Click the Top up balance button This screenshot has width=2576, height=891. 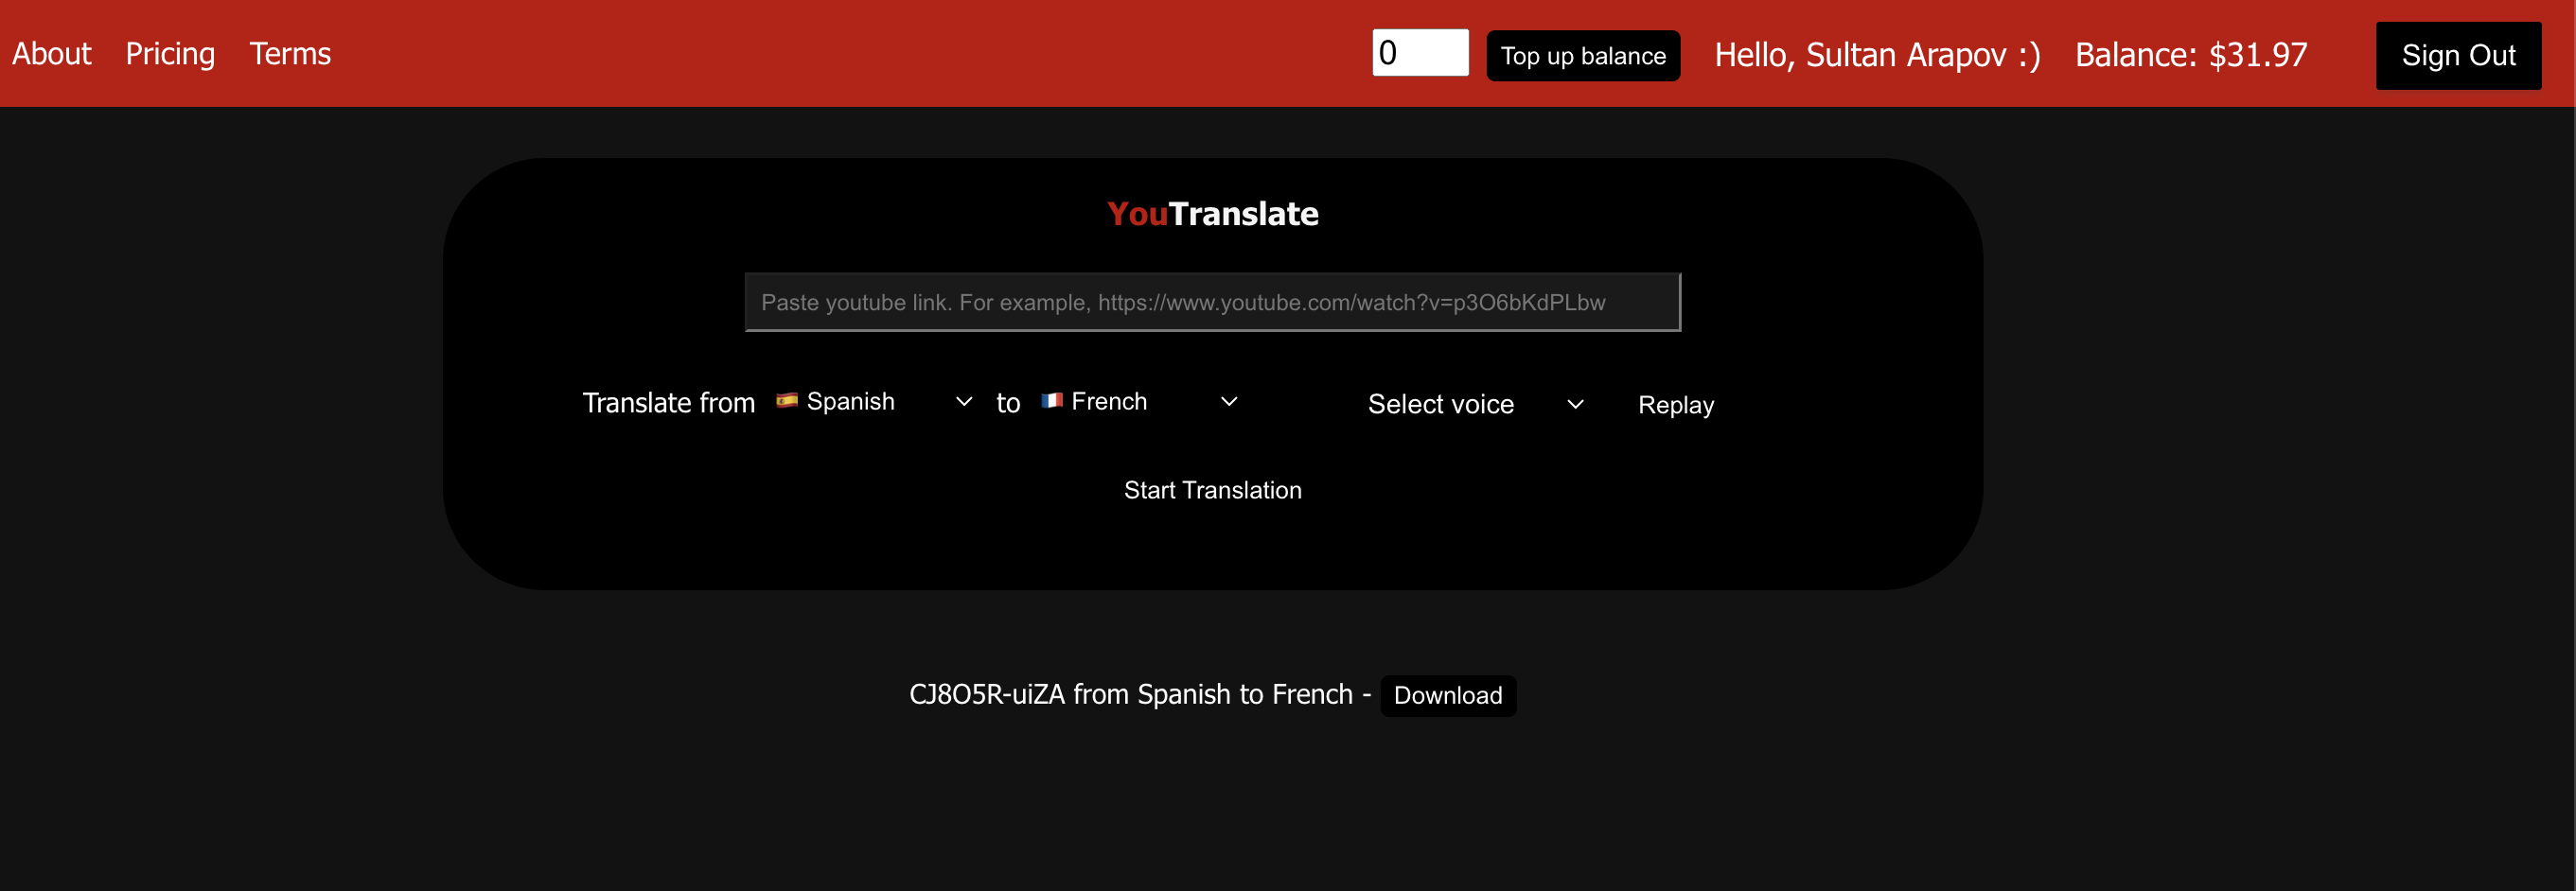click(1583, 56)
